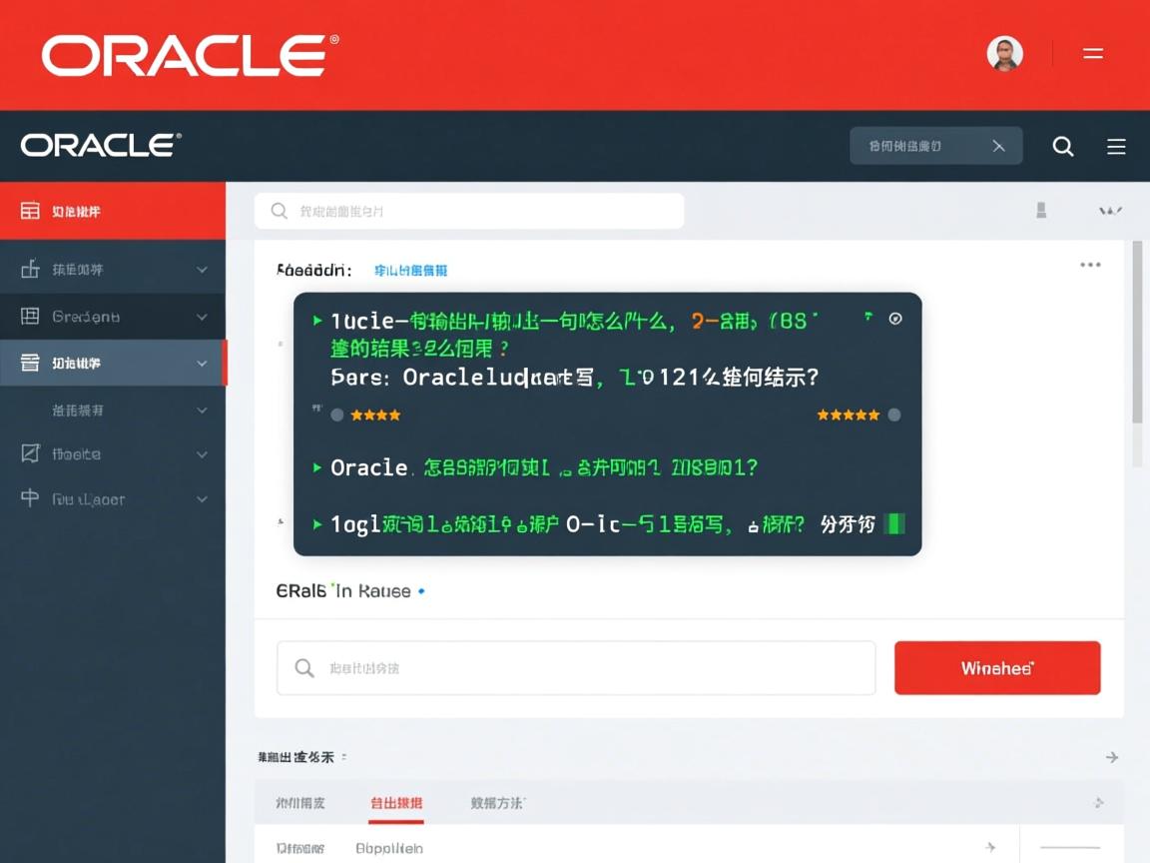The height and width of the screenshot is (863, 1150).
Task: Open the three-dot more options icon
Action: pos(1090,264)
